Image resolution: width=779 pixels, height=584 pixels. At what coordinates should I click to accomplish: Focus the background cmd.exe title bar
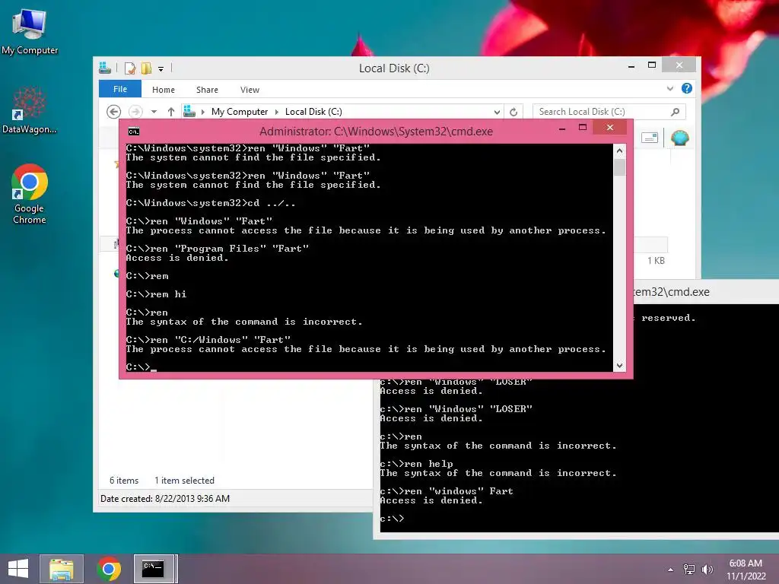(x=705, y=292)
